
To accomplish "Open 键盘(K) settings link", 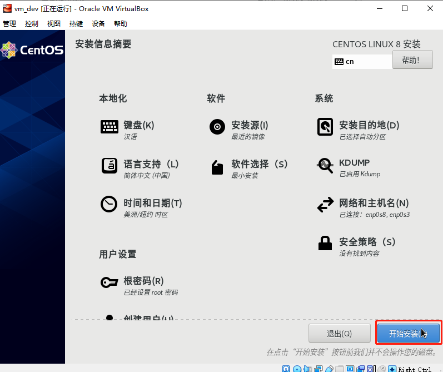I will tap(139, 125).
